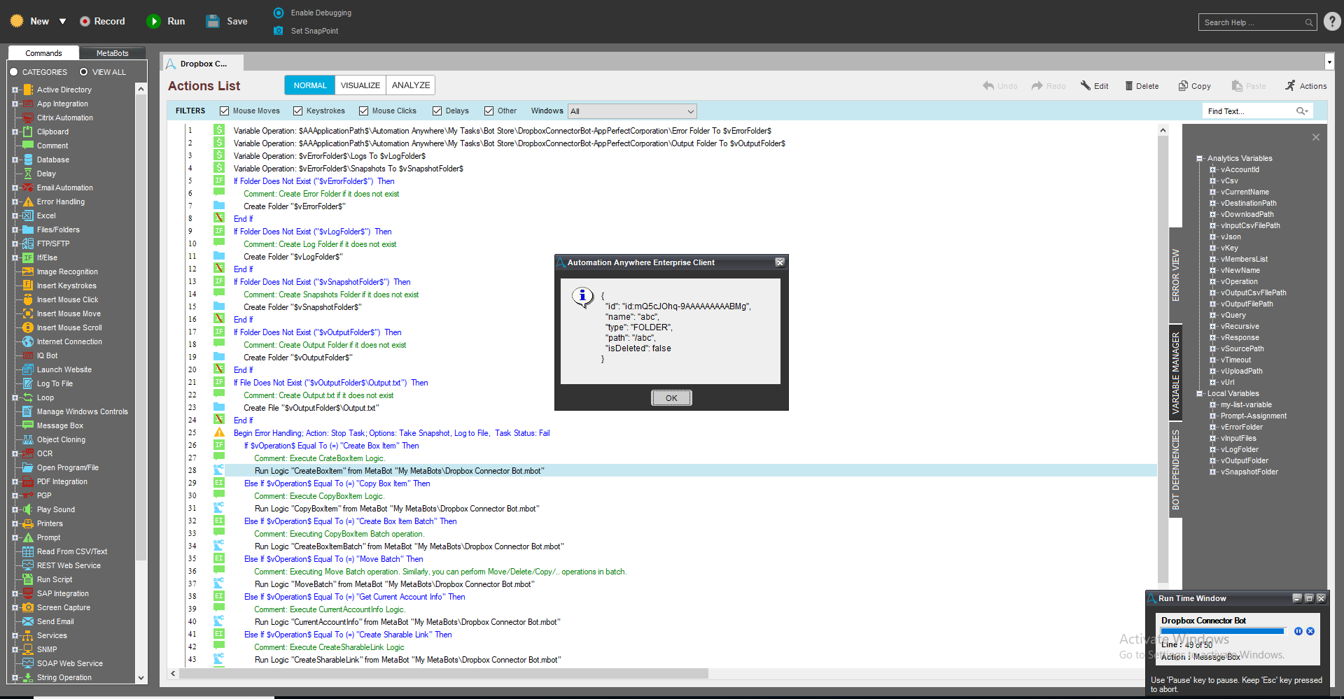Select the Screen Capture camera icon

(x=28, y=607)
